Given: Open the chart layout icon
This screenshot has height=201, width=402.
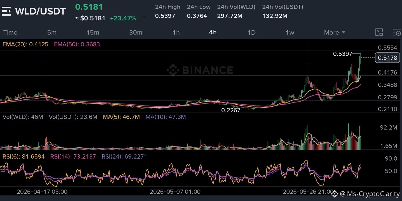Looking at the screenshot, I should point(379,32).
